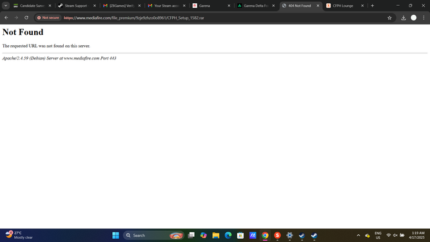Open the Chrome profile avatar
The image size is (430, 242).
pos(413,18)
